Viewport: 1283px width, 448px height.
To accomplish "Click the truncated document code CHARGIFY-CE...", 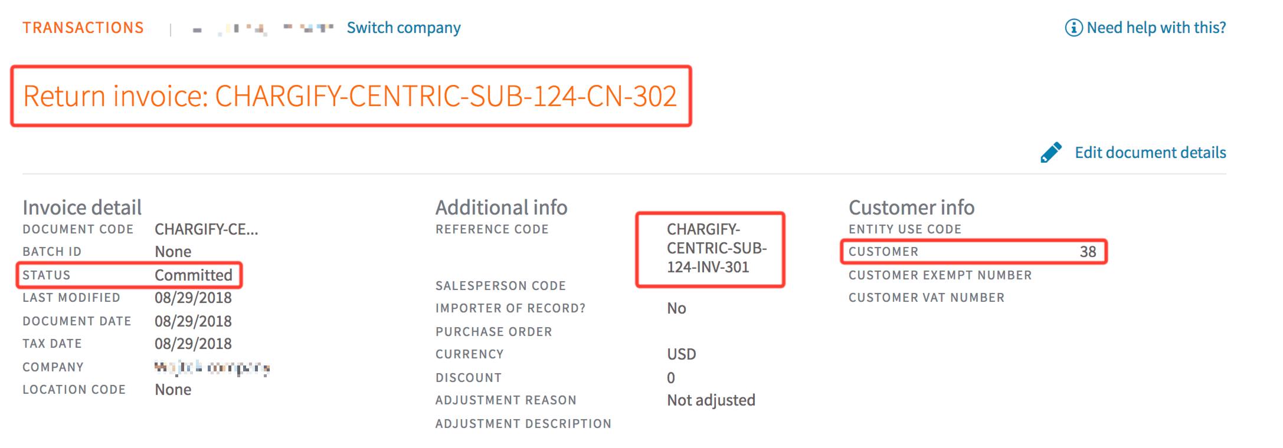I will point(207,229).
